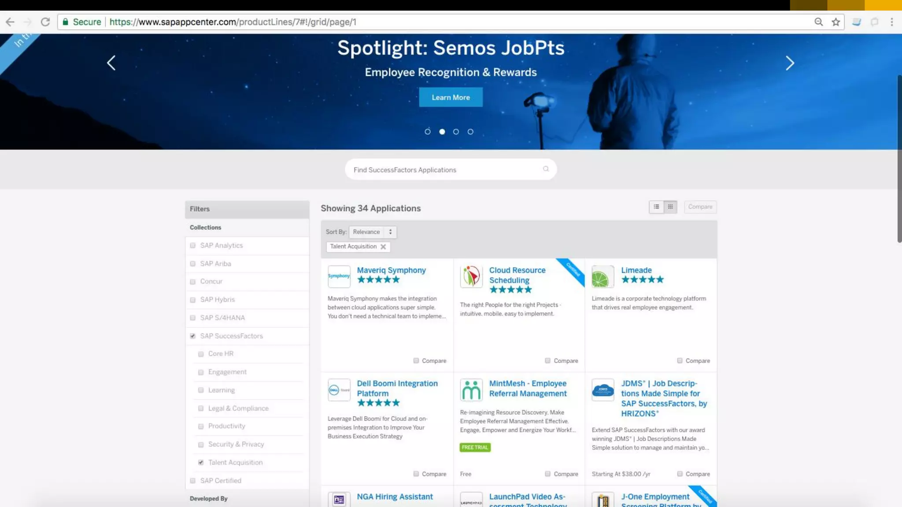The height and width of the screenshot is (507, 902).
Task: Select the fourth carousel slide dot
Action: coord(470,132)
